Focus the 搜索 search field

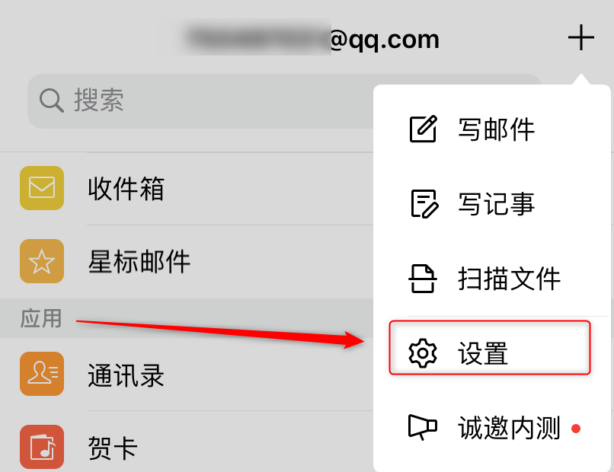(x=200, y=101)
